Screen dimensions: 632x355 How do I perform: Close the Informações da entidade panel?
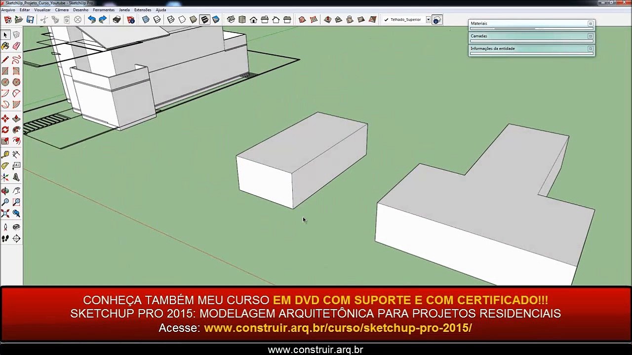click(x=590, y=48)
